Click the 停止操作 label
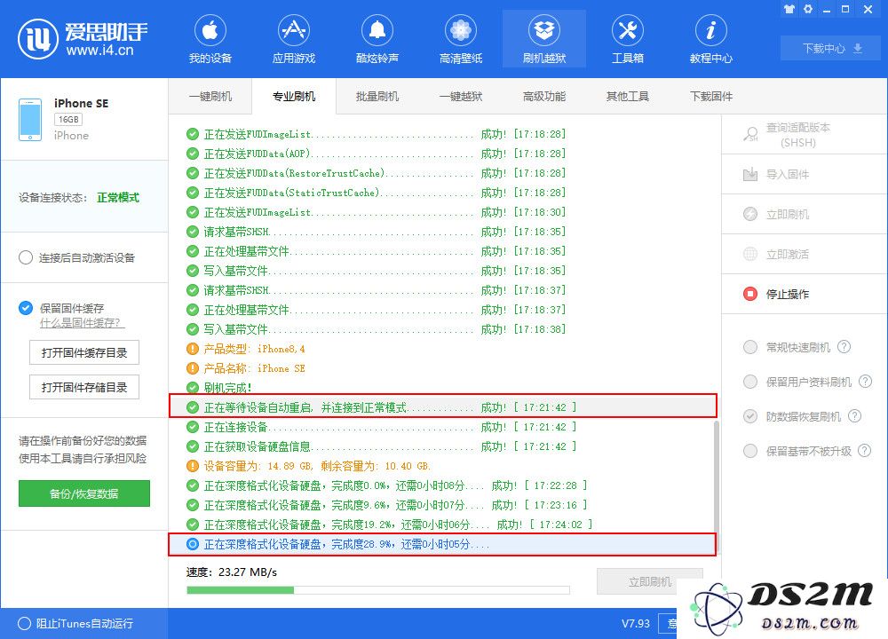888x639 pixels. pos(787,294)
